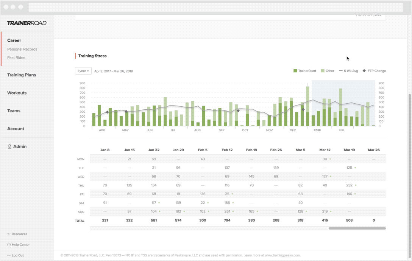The image size is (412, 261).
Task: Click the FTP Change diamond legend icon
Action: tap(364, 71)
